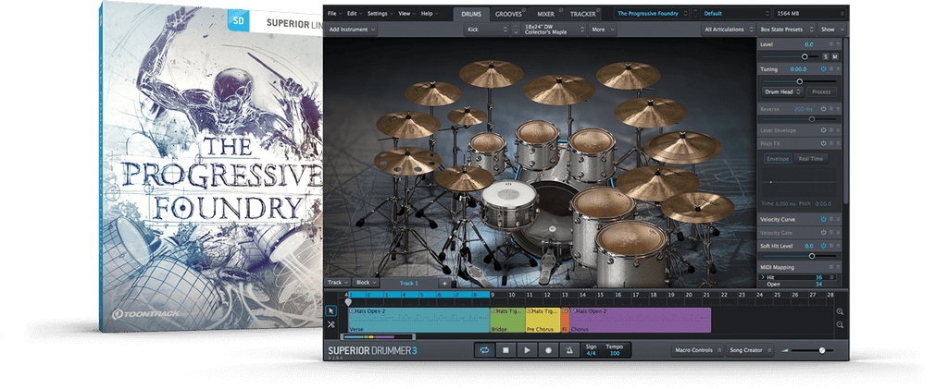Toggle the Tuning power button

(823, 69)
